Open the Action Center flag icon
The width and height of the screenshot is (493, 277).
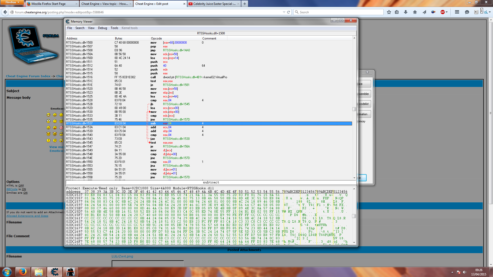coord(459,272)
